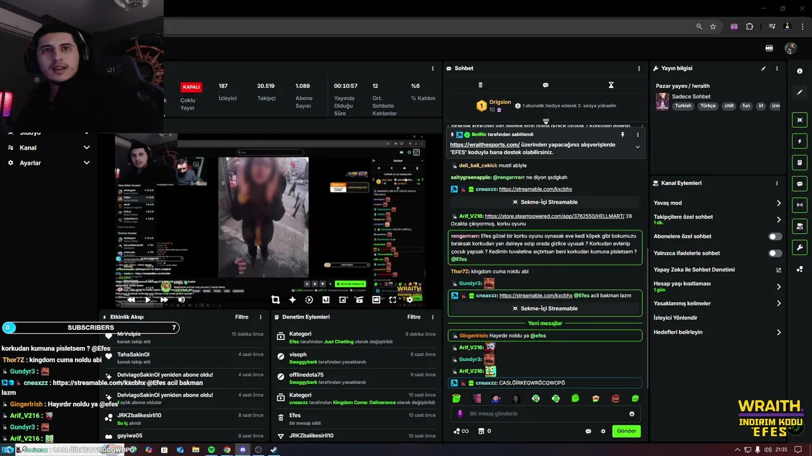Click the sparkle icon in video overlay

click(x=292, y=300)
